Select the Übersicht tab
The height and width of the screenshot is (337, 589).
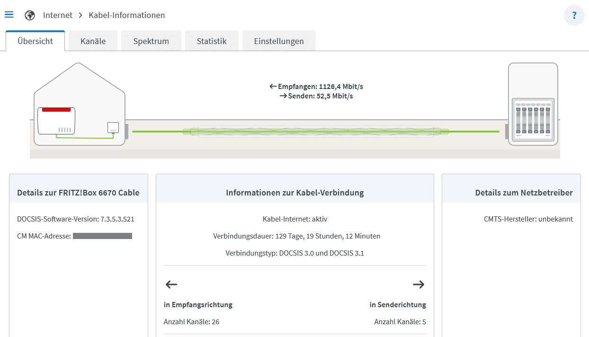click(x=35, y=41)
